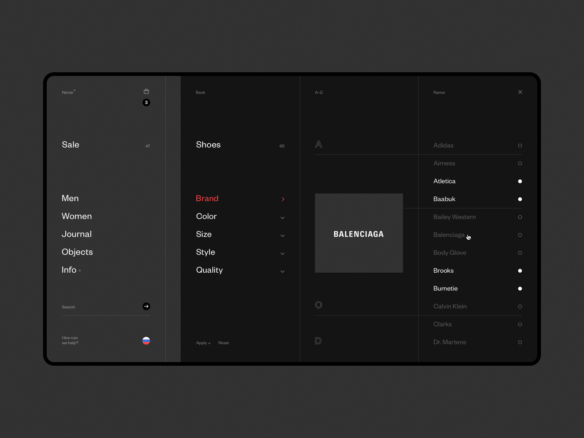Click the Burnetie brand name
The image size is (584, 438).
pyautogui.click(x=445, y=288)
